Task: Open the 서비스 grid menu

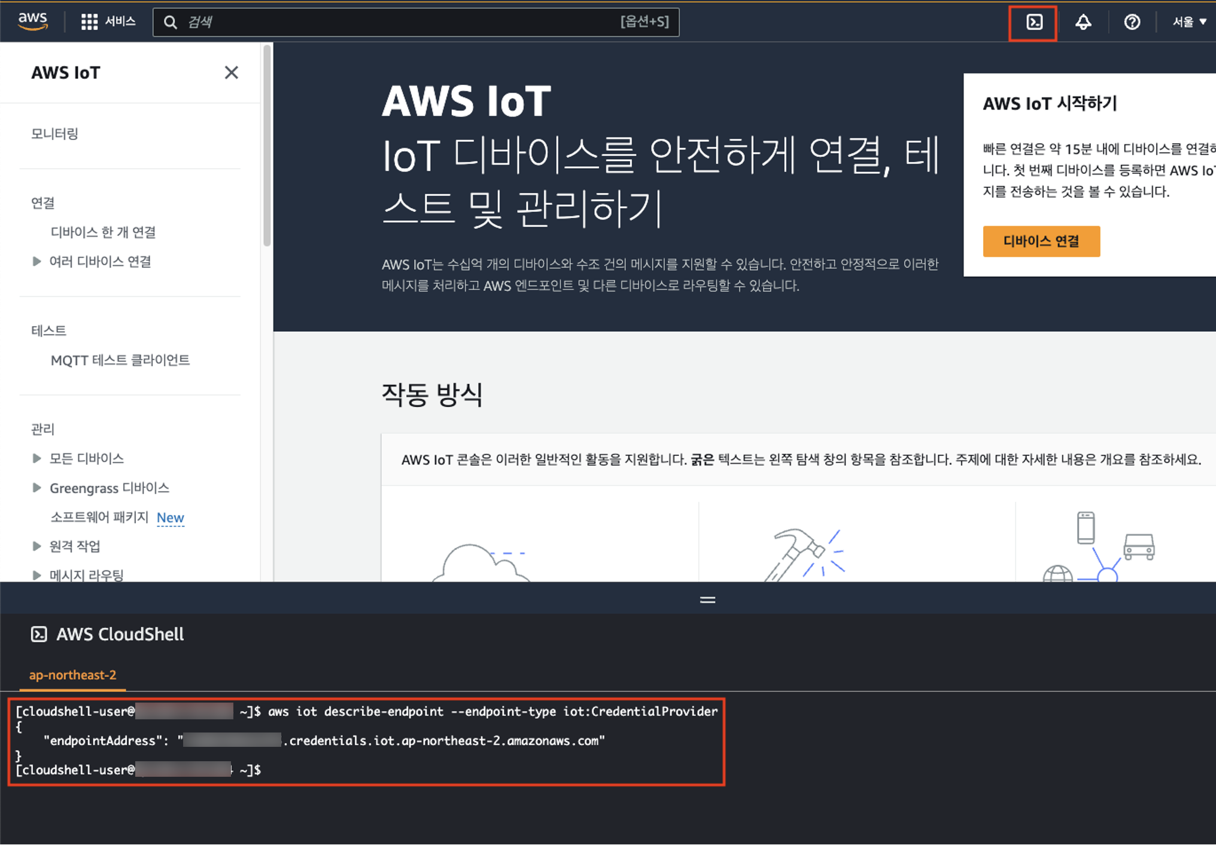Action: click(x=108, y=22)
